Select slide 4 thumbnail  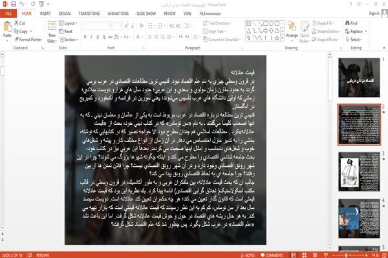359,219
